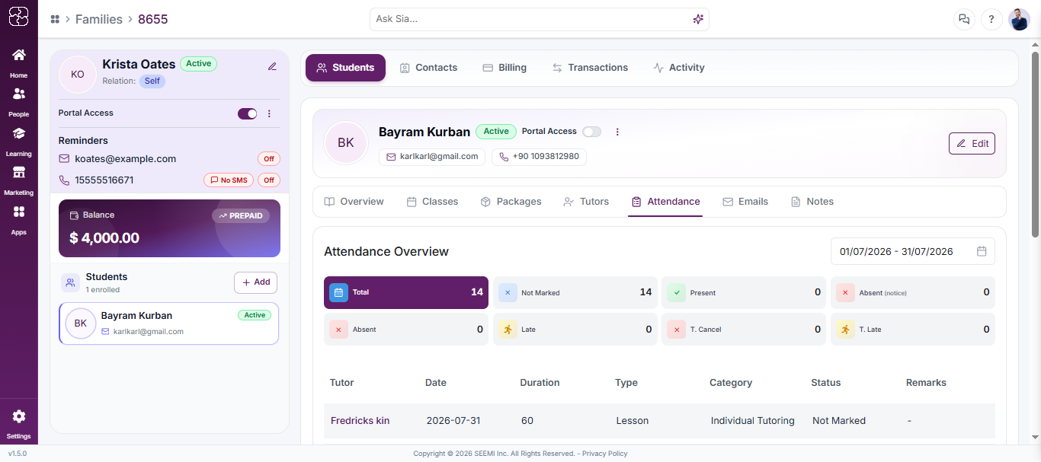Select Bayram Kurban student card in left panel
The width and height of the screenshot is (1041, 462).
click(169, 323)
